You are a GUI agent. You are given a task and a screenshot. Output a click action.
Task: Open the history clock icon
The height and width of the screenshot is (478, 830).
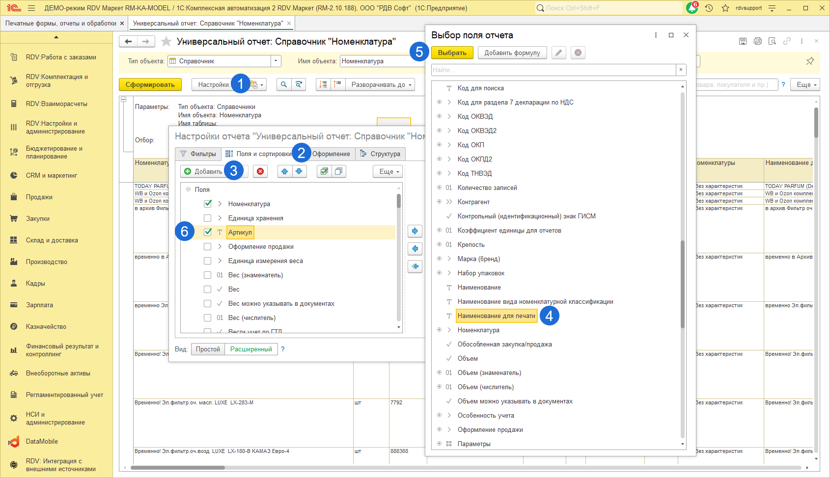tap(709, 8)
